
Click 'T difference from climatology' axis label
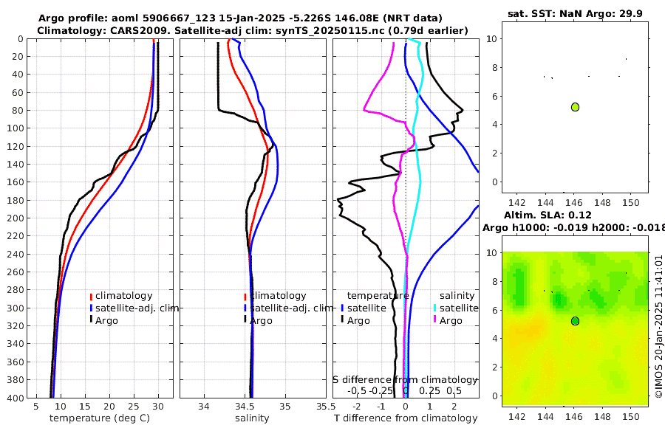406,418
